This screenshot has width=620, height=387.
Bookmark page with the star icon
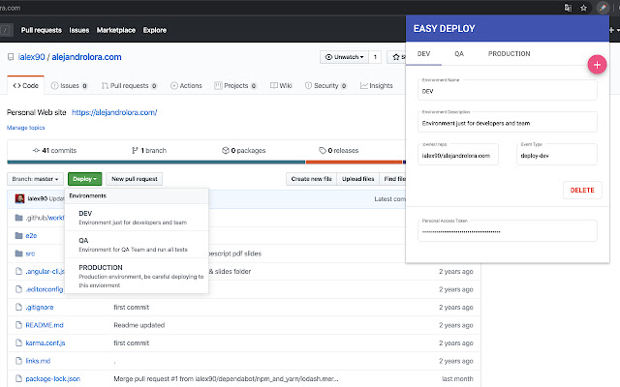click(583, 8)
